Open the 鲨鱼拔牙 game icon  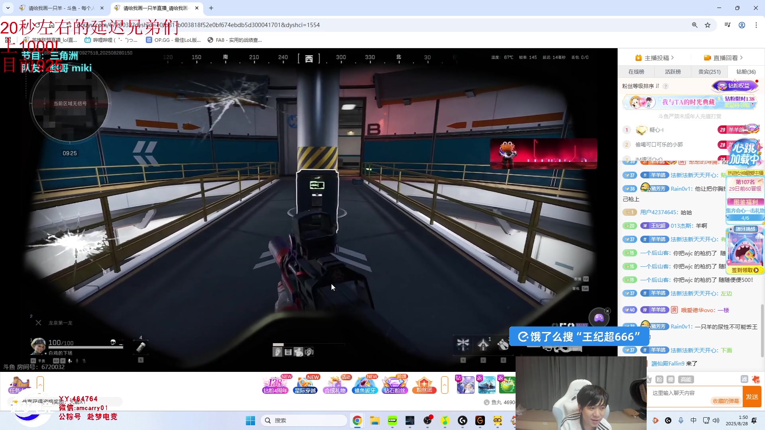tap(365, 385)
